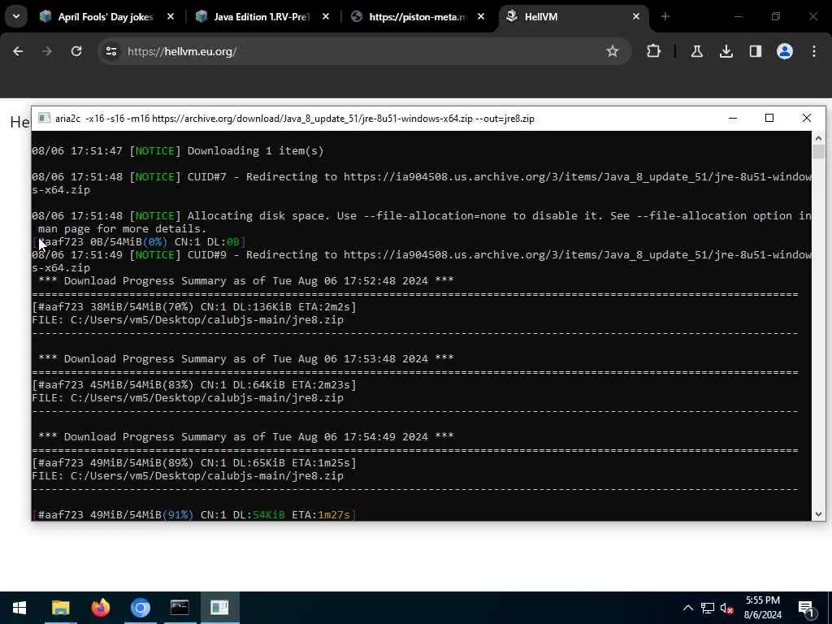
Task: Click the 49MiB/54MiB(89%) progress line
Action: click(194, 462)
